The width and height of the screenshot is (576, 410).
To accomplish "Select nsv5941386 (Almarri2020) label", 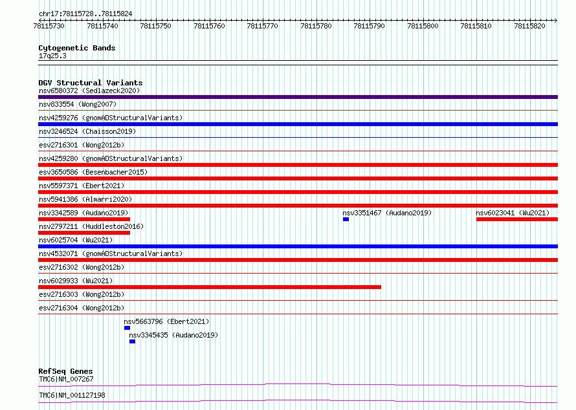I will pyautogui.click(x=85, y=199).
